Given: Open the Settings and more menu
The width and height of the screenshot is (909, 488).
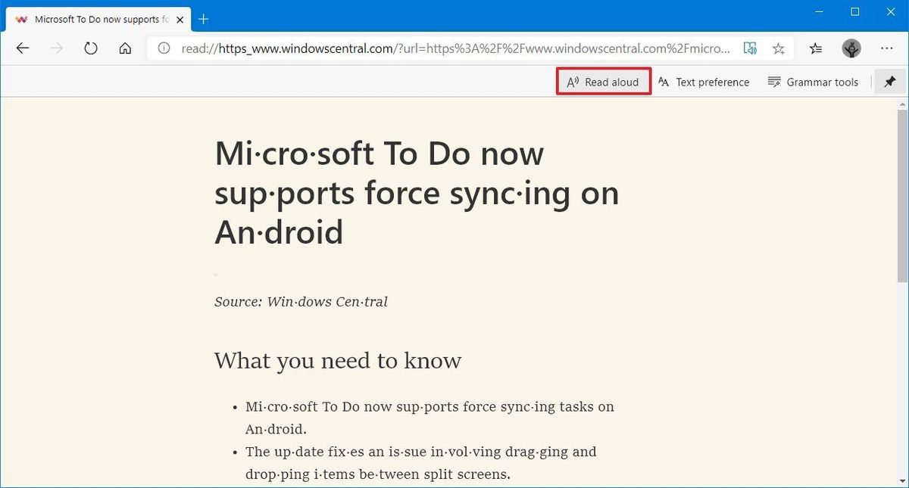Looking at the screenshot, I should point(886,48).
